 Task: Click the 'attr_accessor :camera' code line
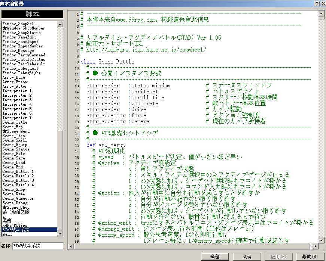118,122
